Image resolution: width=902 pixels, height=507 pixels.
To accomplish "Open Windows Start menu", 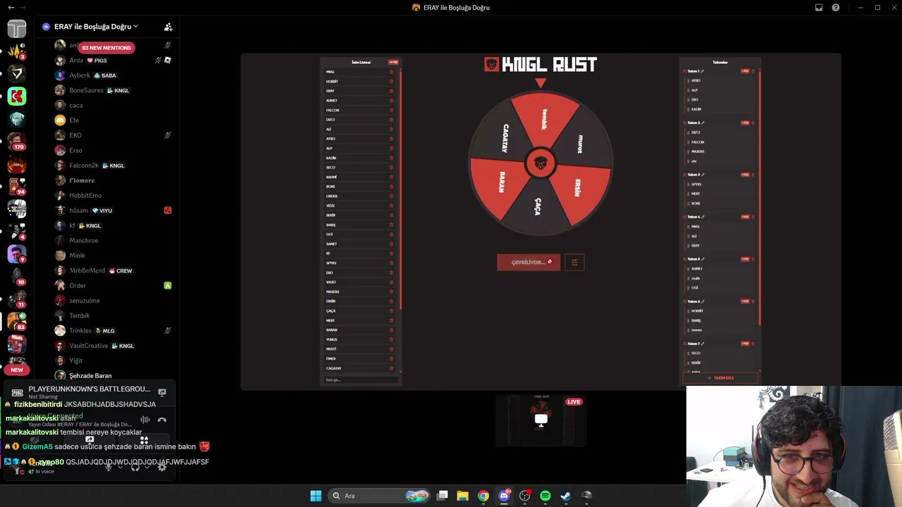I will pos(316,496).
